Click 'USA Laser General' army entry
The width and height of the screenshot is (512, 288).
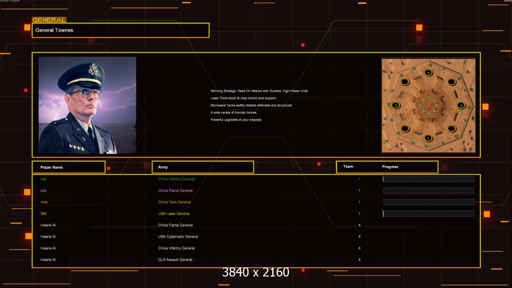[x=174, y=214]
